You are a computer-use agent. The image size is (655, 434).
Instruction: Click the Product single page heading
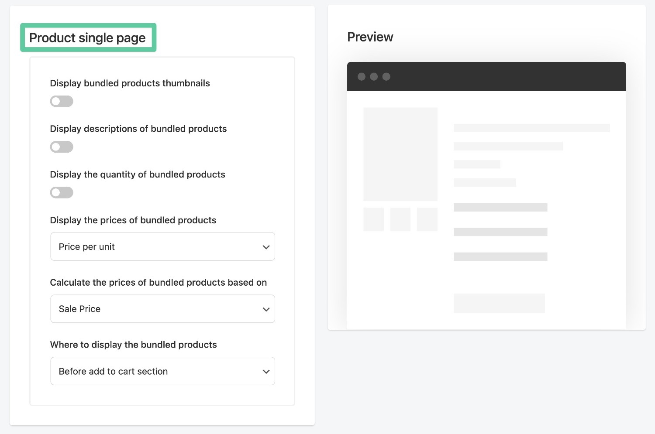click(87, 38)
